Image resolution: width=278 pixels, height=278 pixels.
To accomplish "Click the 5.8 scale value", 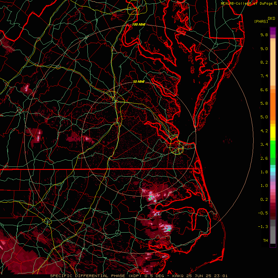I will 264,103.
